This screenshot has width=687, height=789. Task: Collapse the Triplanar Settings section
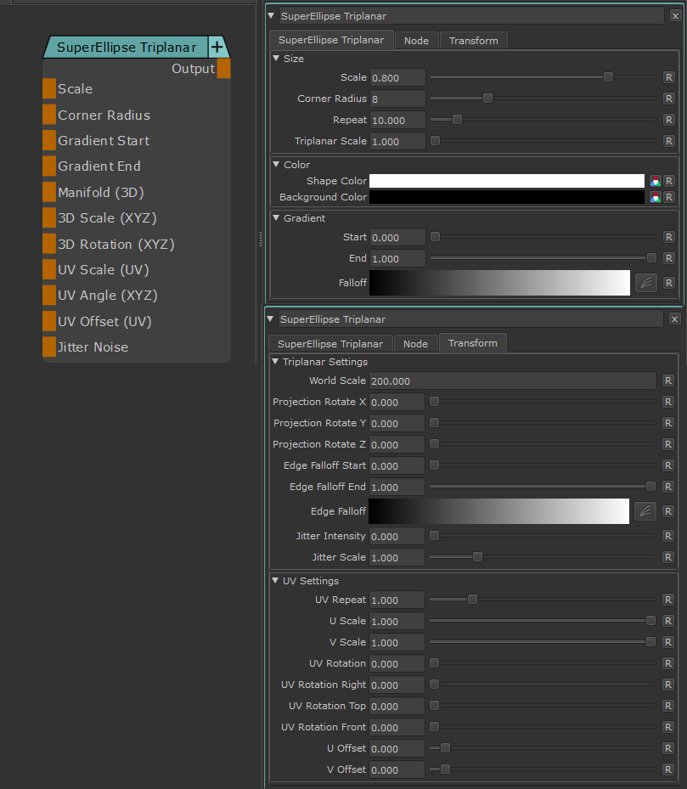pyautogui.click(x=275, y=362)
